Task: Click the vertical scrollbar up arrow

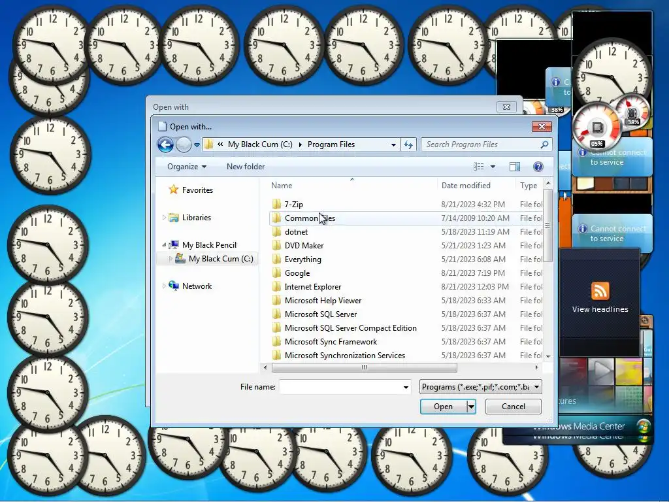Action: (548, 183)
